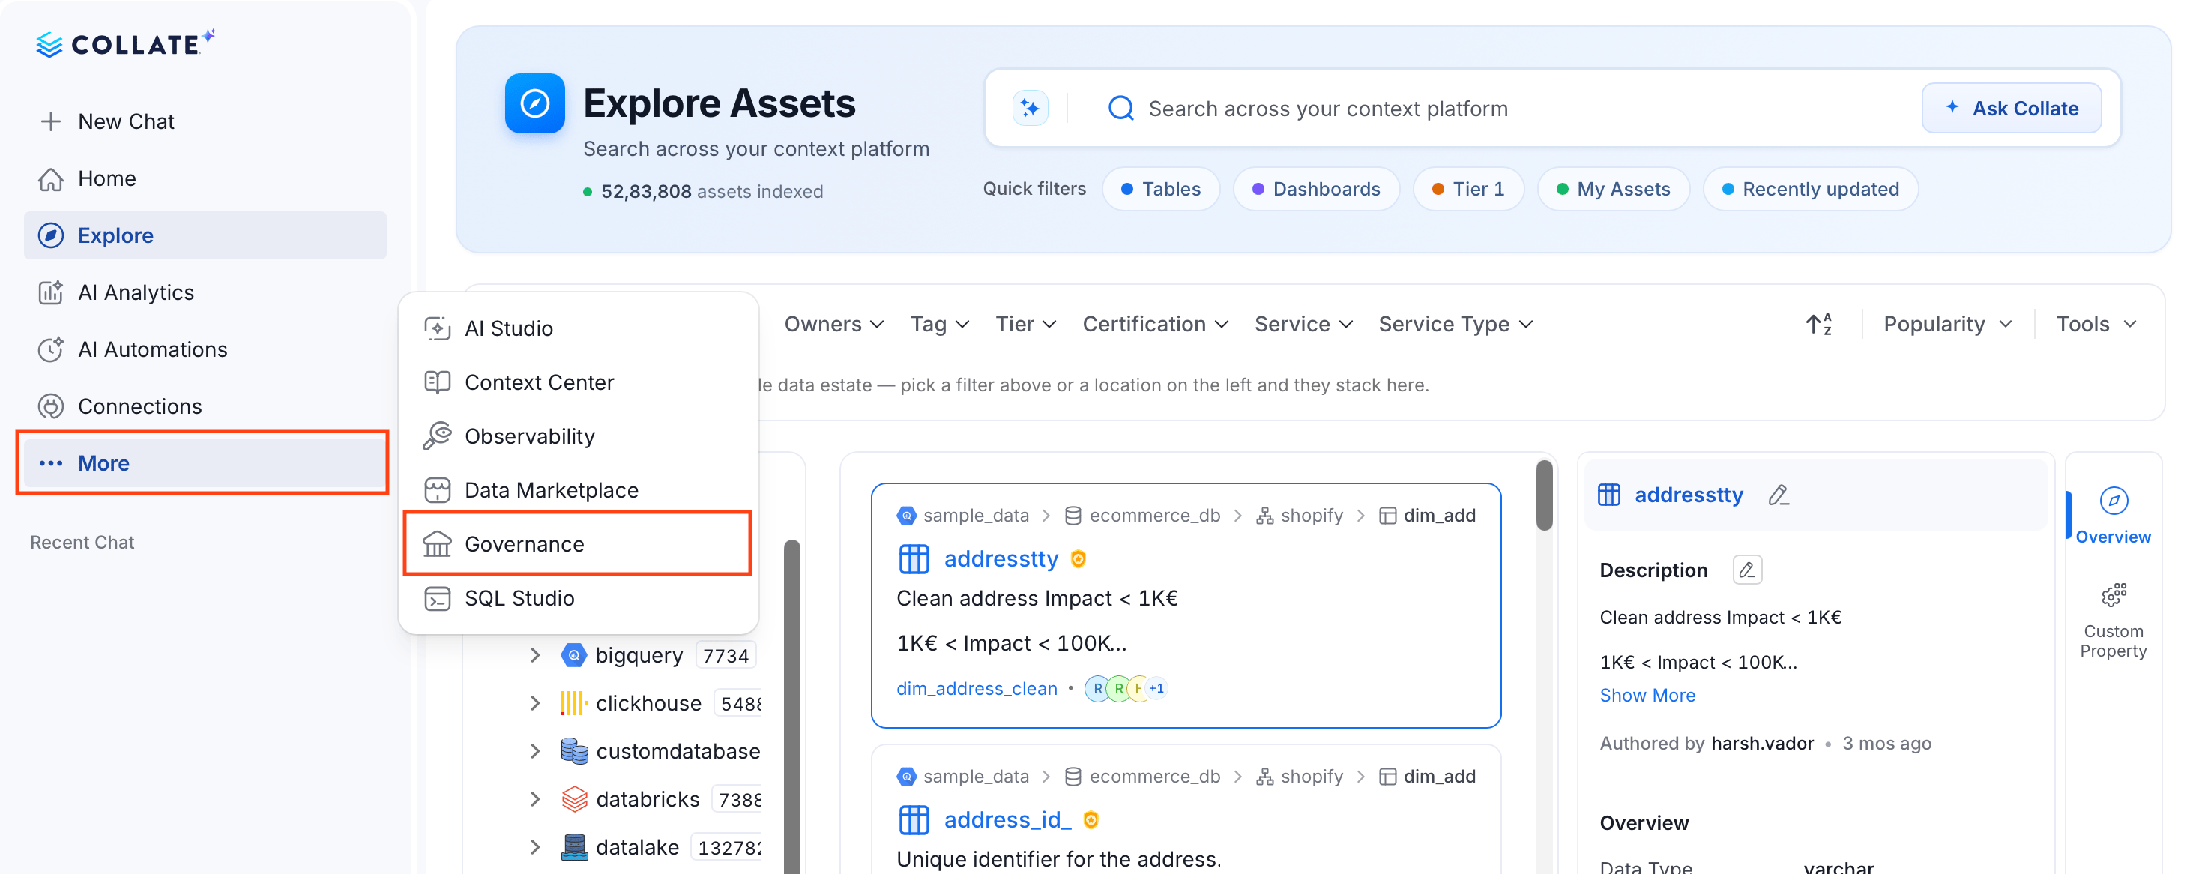This screenshot has width=2196, height=874.
Task: Open the addresstty result link
Action: pos(1000,559)
